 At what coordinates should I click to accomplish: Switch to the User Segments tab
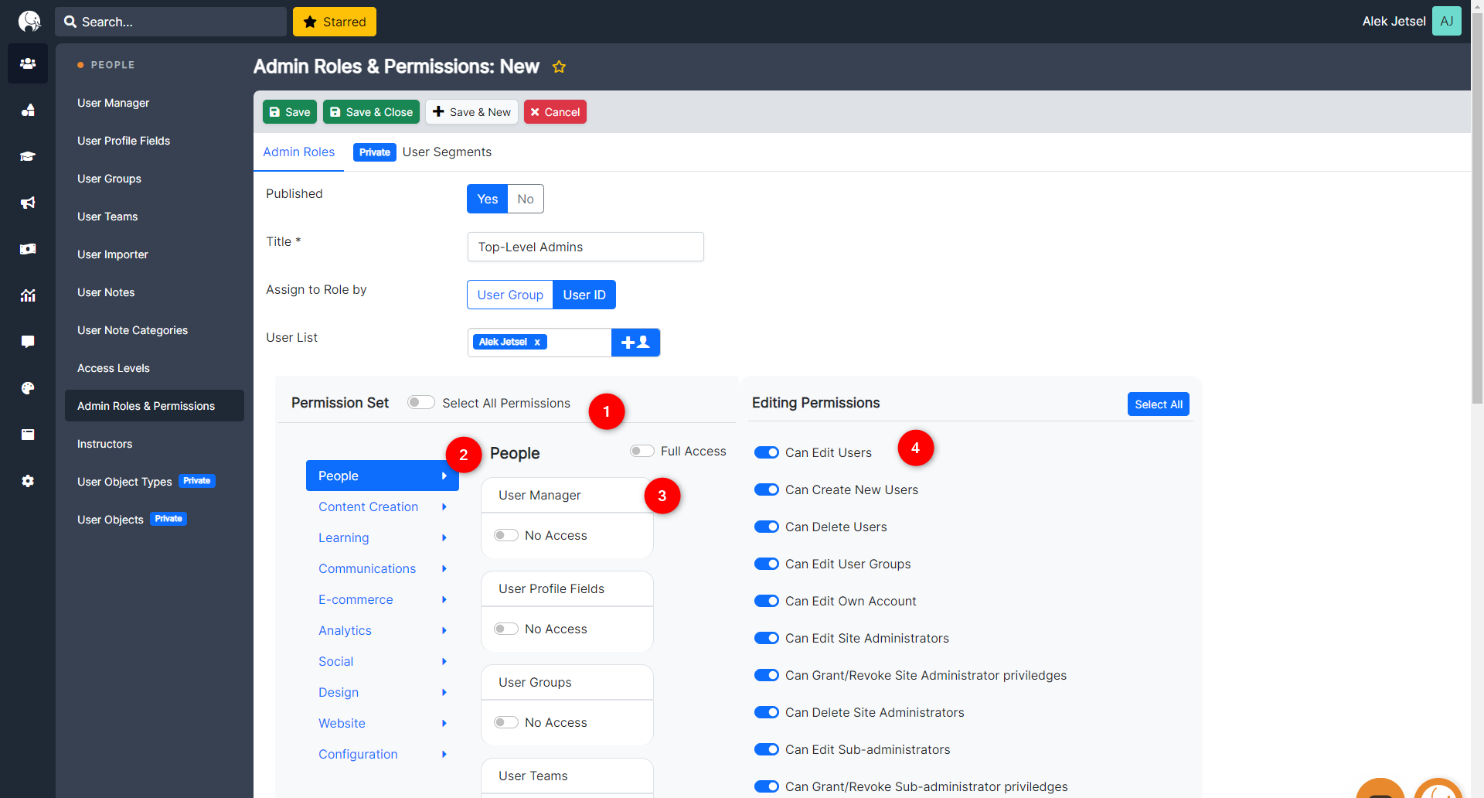[447, 152]
